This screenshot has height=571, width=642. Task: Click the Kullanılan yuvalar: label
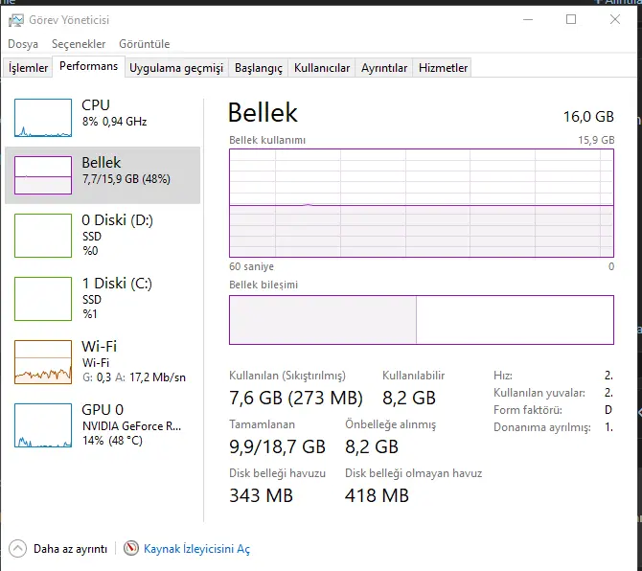click(x=539, y=393)
